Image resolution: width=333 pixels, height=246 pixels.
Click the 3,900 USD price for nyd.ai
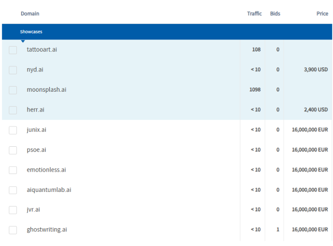316,70
